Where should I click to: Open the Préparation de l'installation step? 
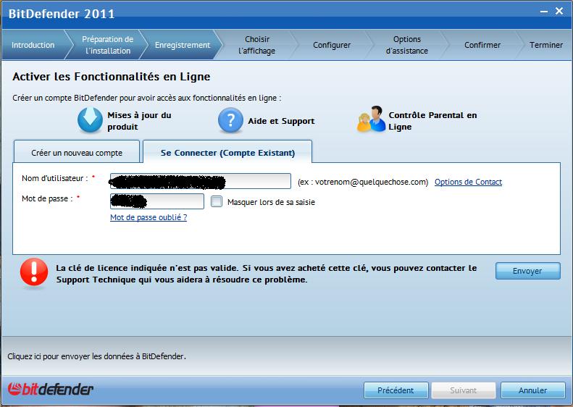[107, 45]
